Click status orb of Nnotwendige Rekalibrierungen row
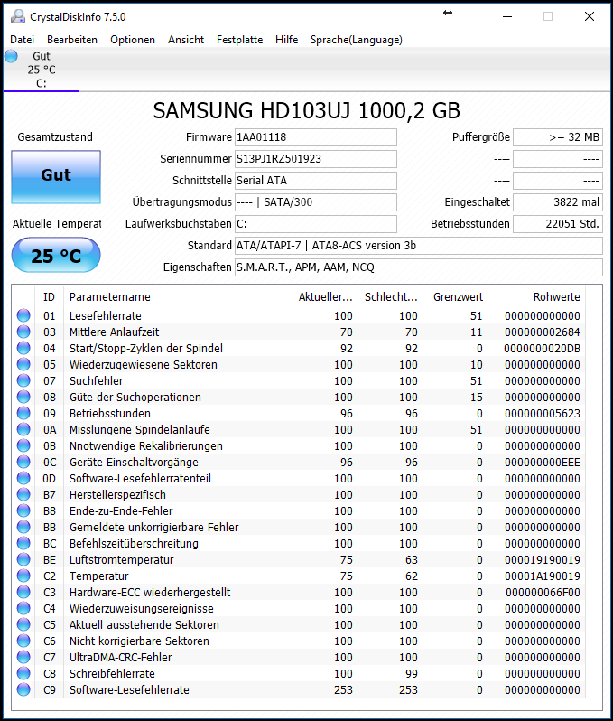 click(23, 445)
